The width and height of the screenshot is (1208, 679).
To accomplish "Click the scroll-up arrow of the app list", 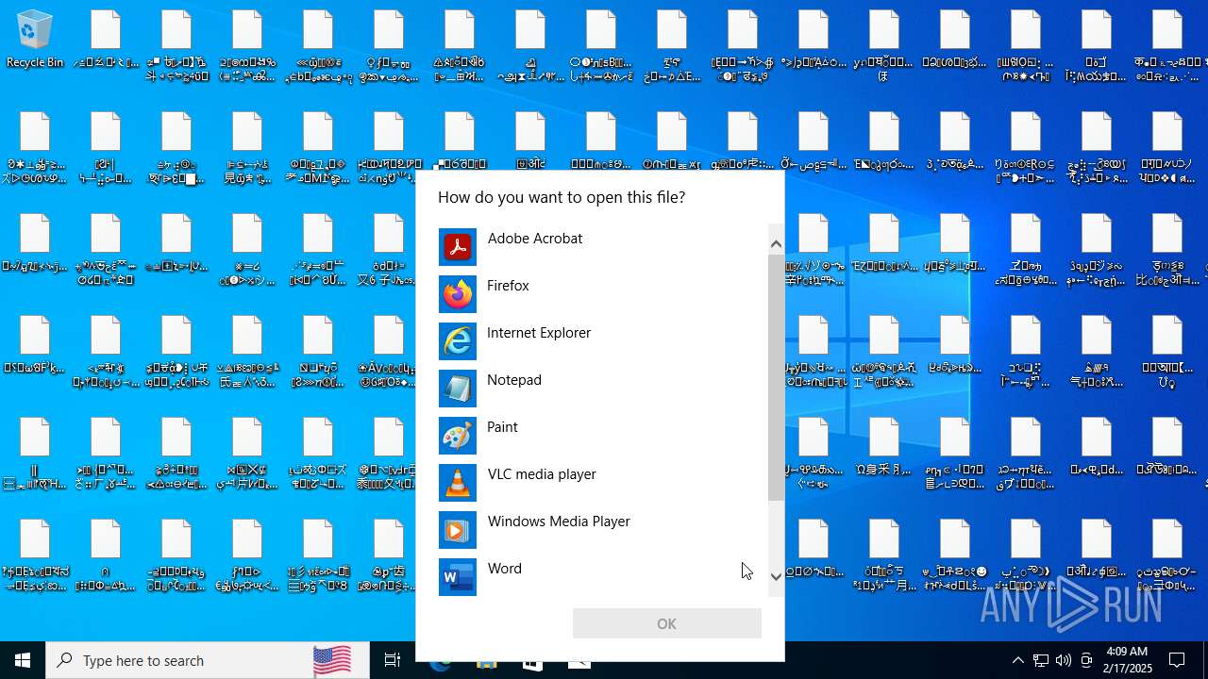I will tap(776, 243).
